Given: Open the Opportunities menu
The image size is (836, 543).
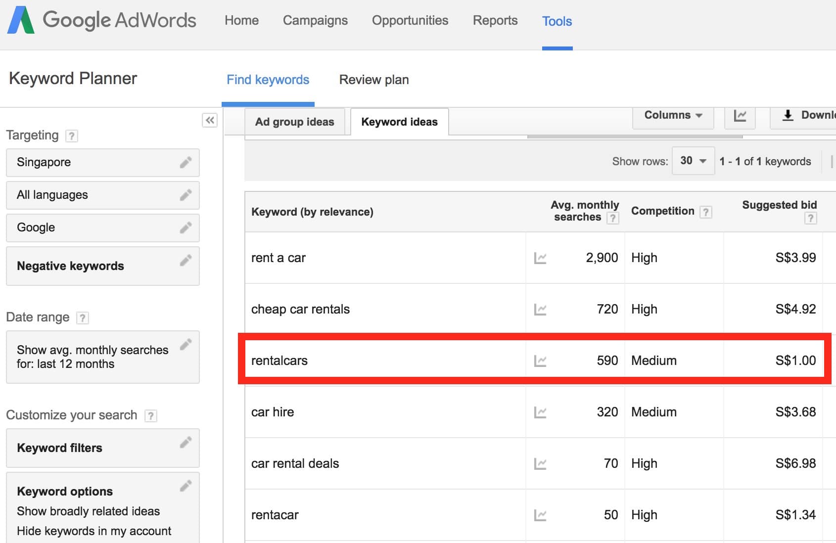Looking at the screenshot, I should [410, 20].
